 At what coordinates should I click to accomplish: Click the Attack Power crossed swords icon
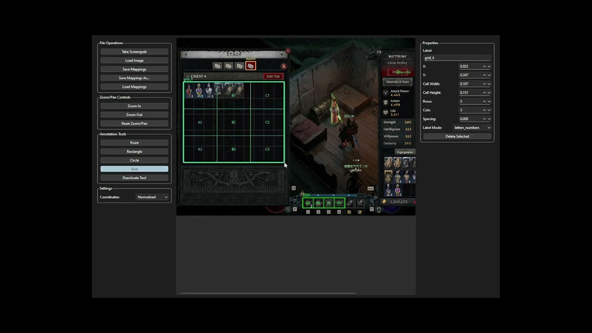point(386,93)
